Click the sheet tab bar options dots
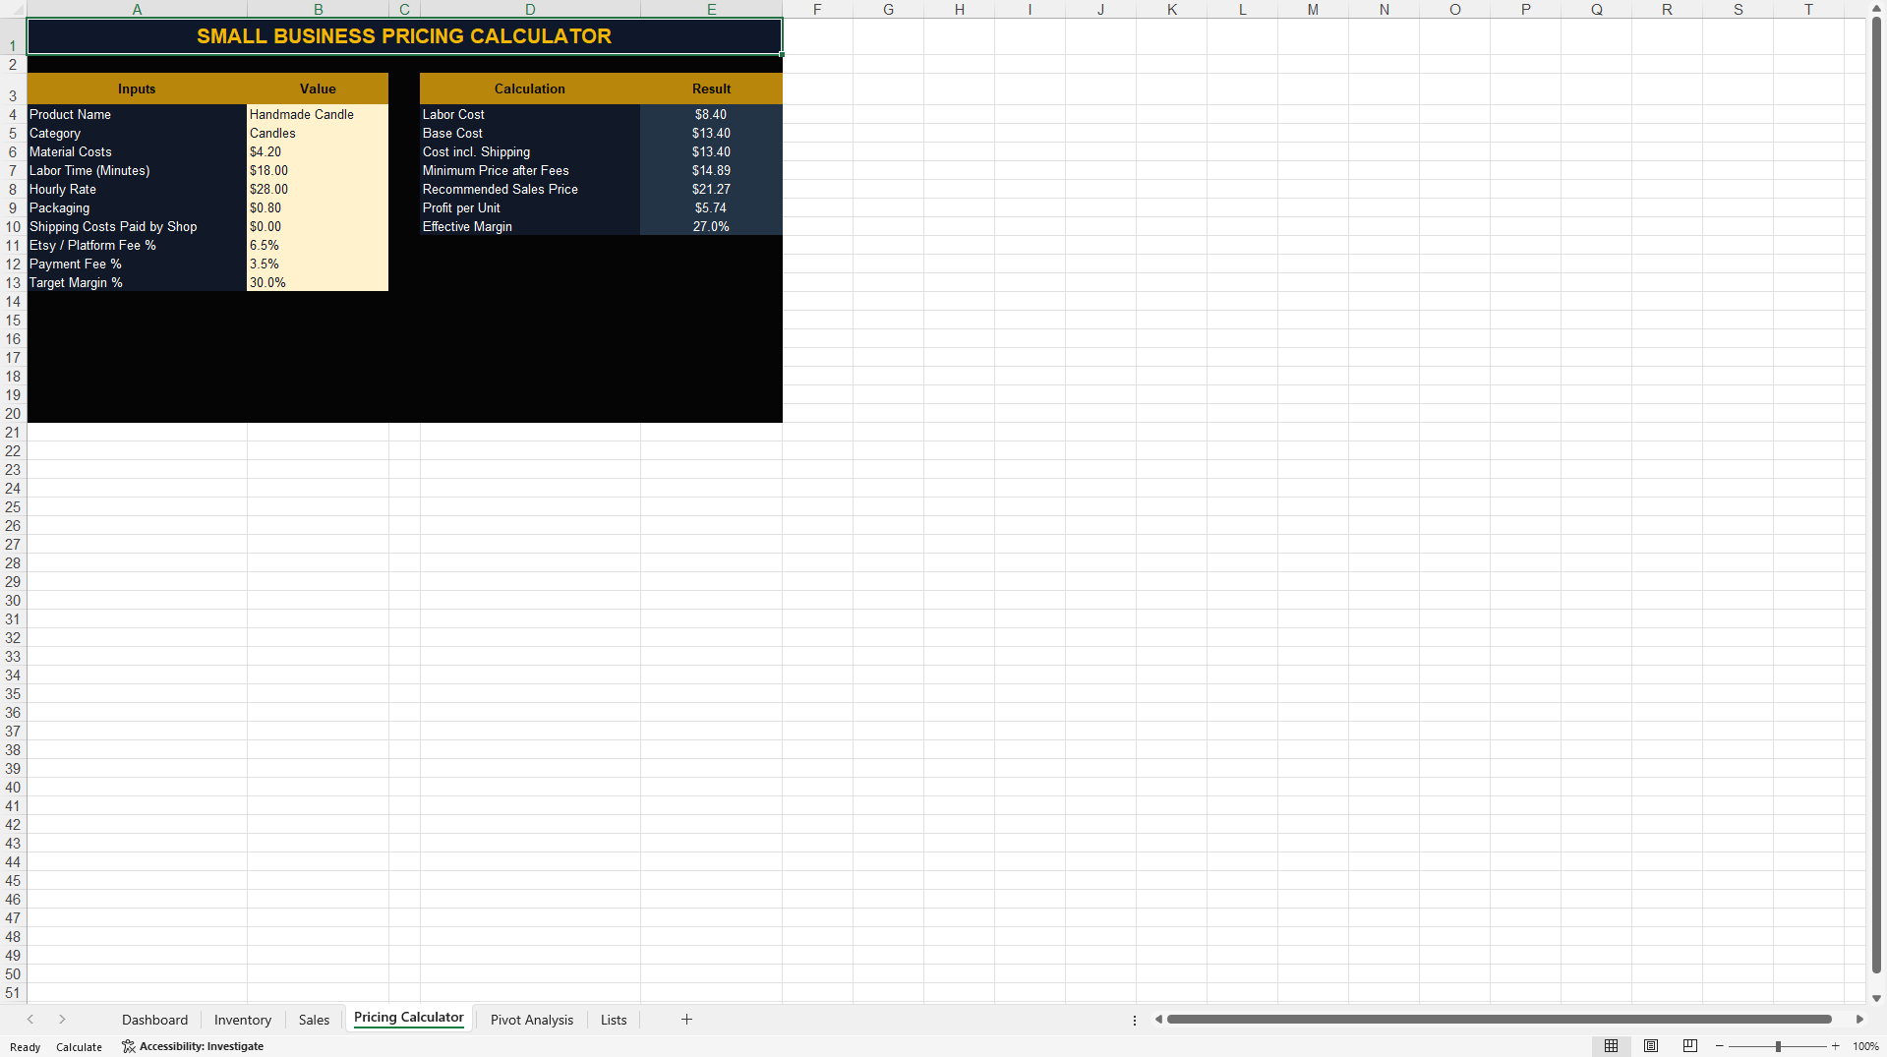The height and width of the screenshot is (1057, 1887). pyautogui.click(x=1135, y=1020)
